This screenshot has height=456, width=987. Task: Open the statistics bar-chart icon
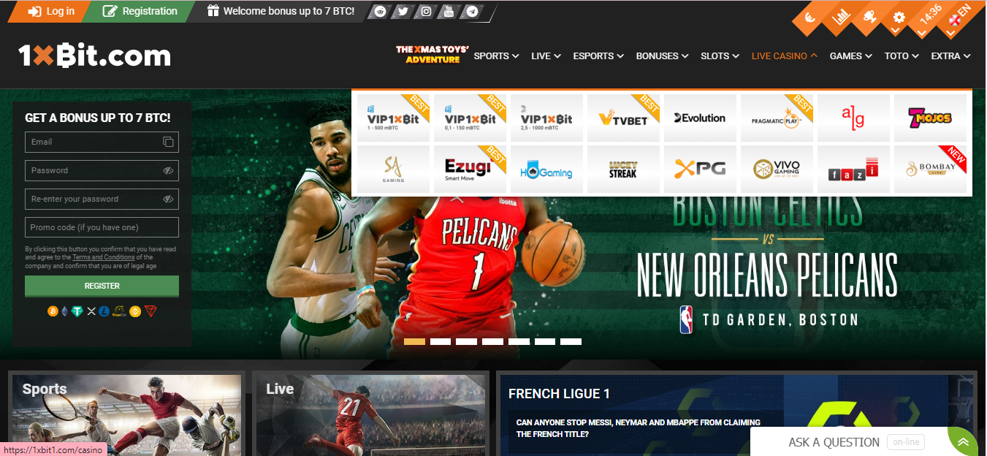click(x=841, y=17)
